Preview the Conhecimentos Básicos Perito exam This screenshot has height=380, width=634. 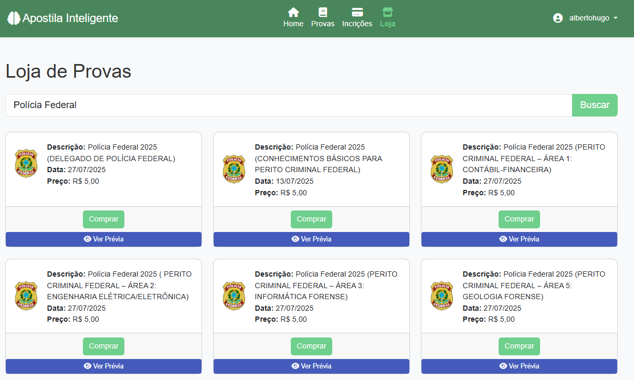[311, 239]
